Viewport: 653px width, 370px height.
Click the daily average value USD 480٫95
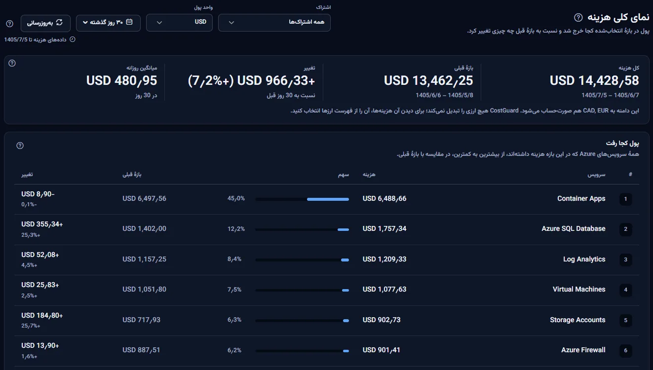pyautogui.click(x=121, y=80)
